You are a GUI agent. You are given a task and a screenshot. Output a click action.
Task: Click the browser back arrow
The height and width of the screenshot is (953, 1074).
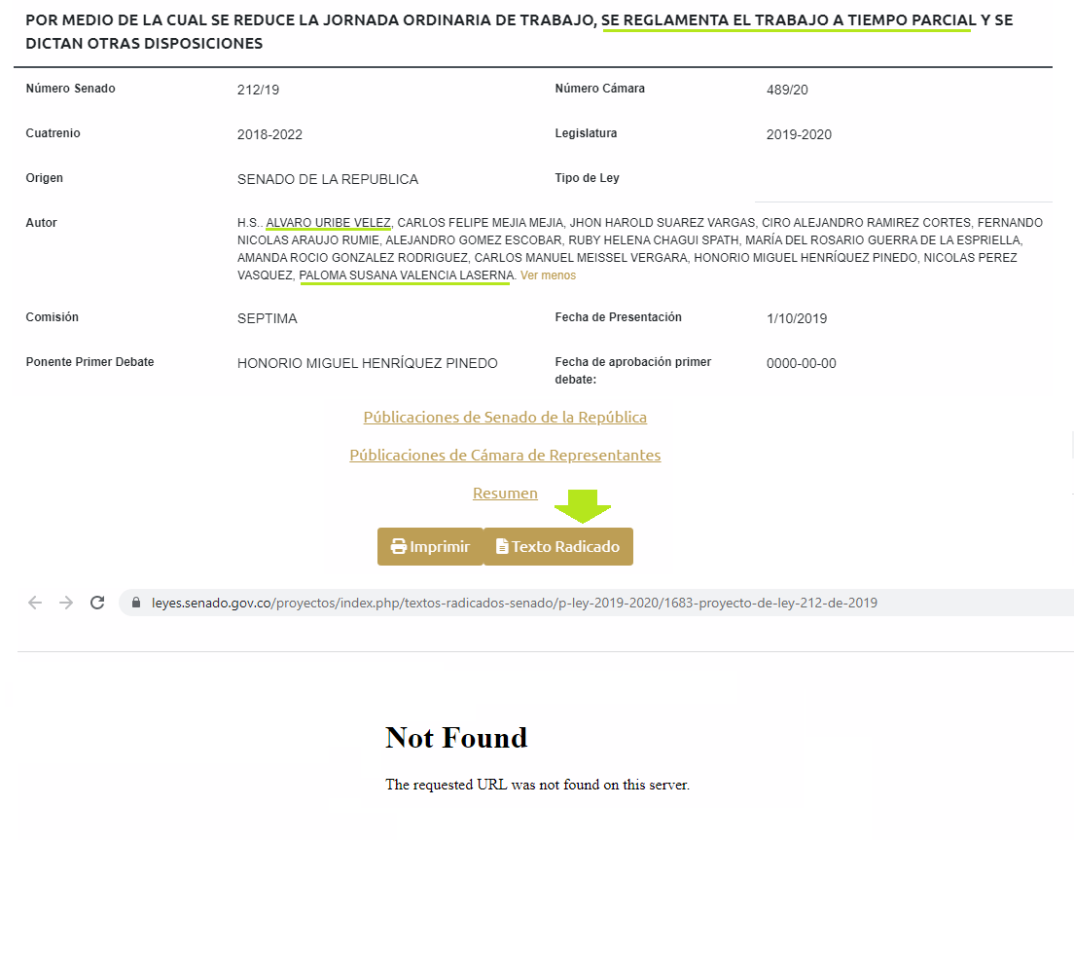coord(35,603)
